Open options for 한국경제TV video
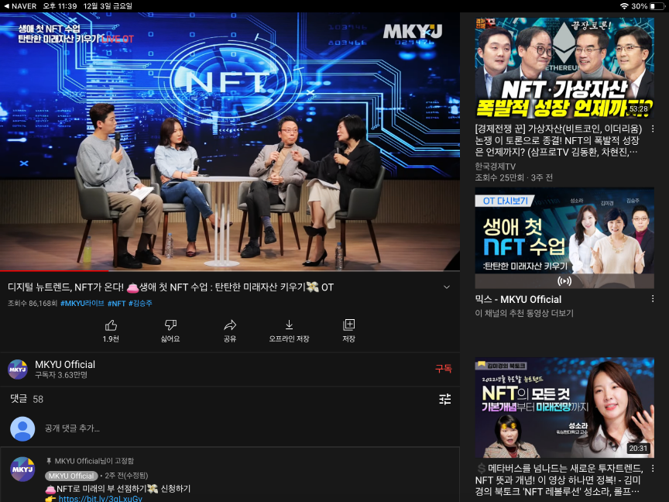Image resolution: width=669 pixels, height=502 pixels. pos(653,129)
